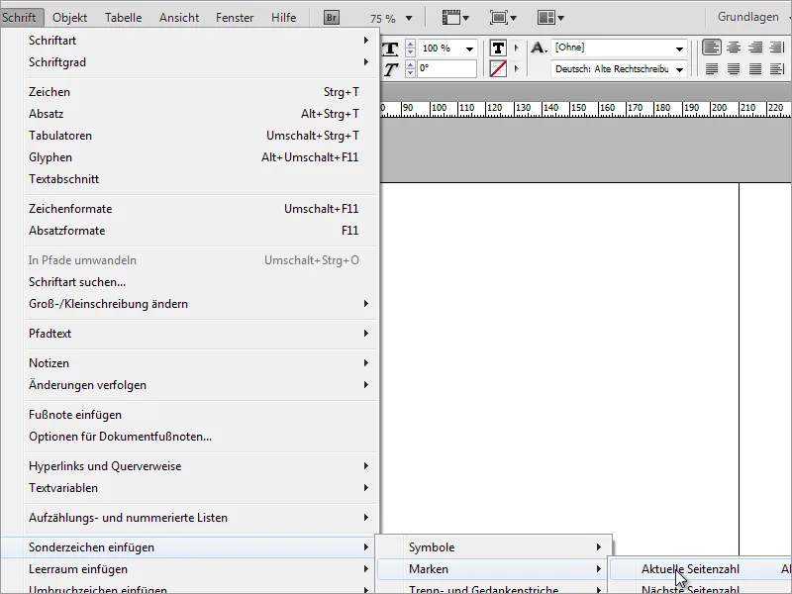
Task: Open Zeichenformate from the menu
Action: click(201, 209)
